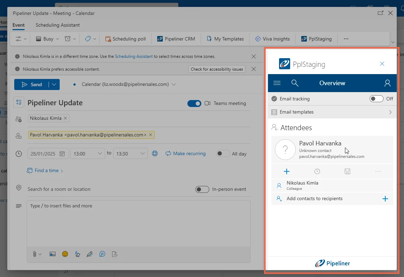The height and width of the screenshot is (277, 404).
Task: Remove Pavol Harvanka from optional attendees
Action: [x=151, y=135]
